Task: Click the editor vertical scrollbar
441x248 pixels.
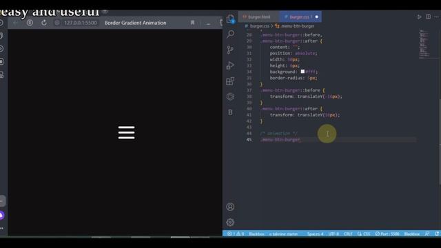Action: click(x=440, y=142)
